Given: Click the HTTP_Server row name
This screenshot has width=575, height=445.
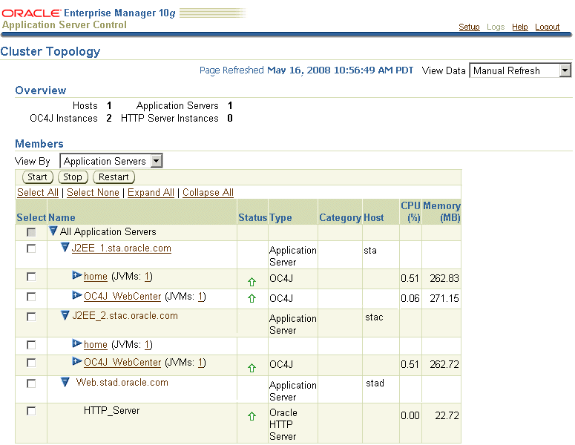Looking at the screenshot, I should tap(111, 411).
